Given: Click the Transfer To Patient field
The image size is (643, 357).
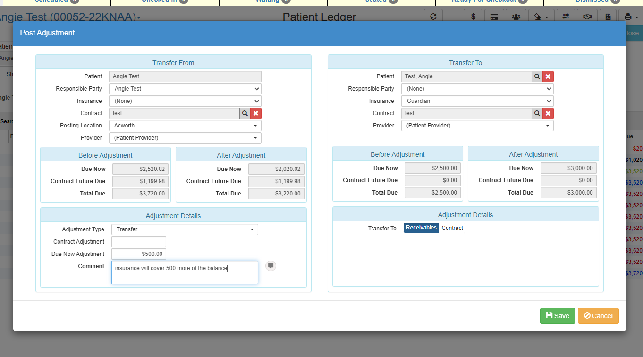Looking at the screenshot, I should (x=466, y=76).
